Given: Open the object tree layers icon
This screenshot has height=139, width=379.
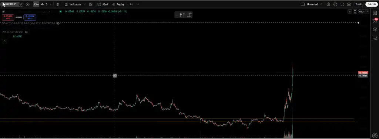Looking at the screenshot, I should (x=375, y=29).
